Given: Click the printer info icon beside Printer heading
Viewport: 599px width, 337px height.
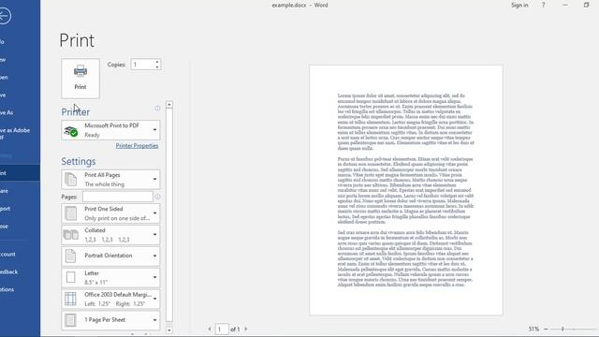Looking at the screenshot, I should 157,109.
